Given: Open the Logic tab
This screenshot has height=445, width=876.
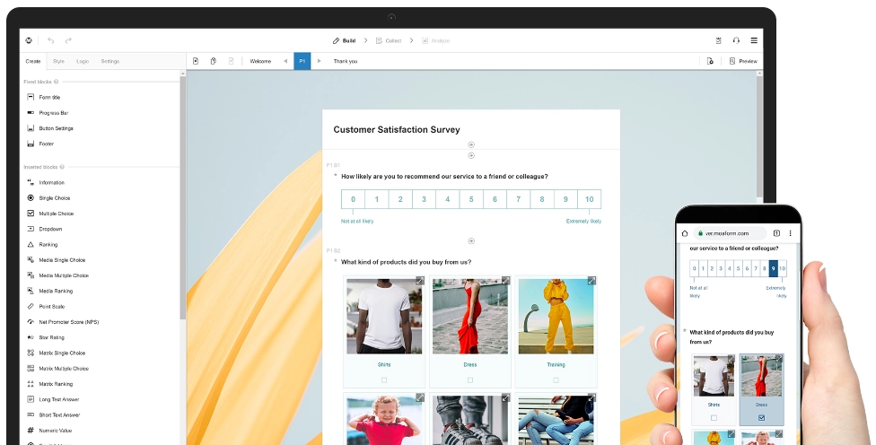Looking at the screenshot, I should (x=83, y=61).
